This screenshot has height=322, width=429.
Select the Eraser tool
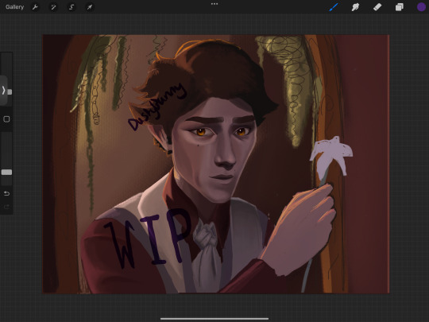377,7
